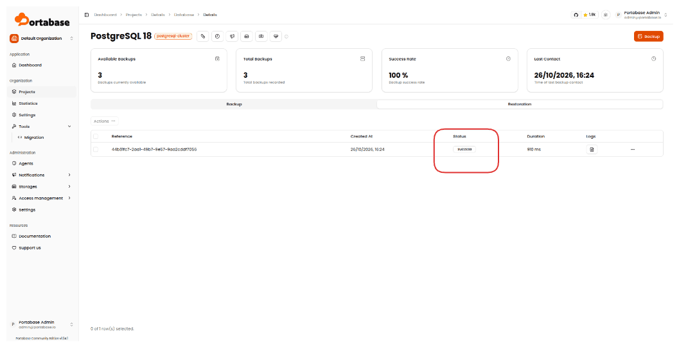Open the GitHub repository icon
This screenshot has width=679, height=347.
576,15
